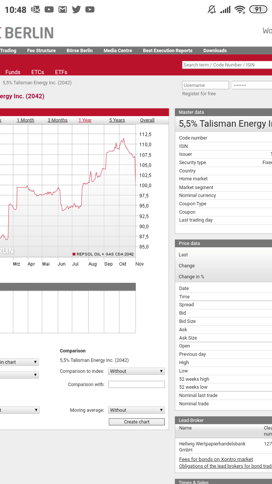Image resolution: width=272 pixels, height=484 pixels.
Task: Open the Media Centre menu
Action: (x=118, y=51)
